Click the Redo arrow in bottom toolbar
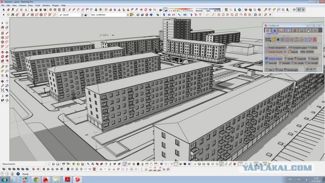325x183 pixels. 68,164
